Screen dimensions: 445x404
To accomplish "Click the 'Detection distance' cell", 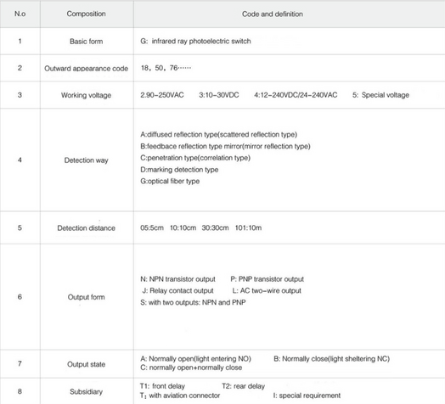I will 87,227.
